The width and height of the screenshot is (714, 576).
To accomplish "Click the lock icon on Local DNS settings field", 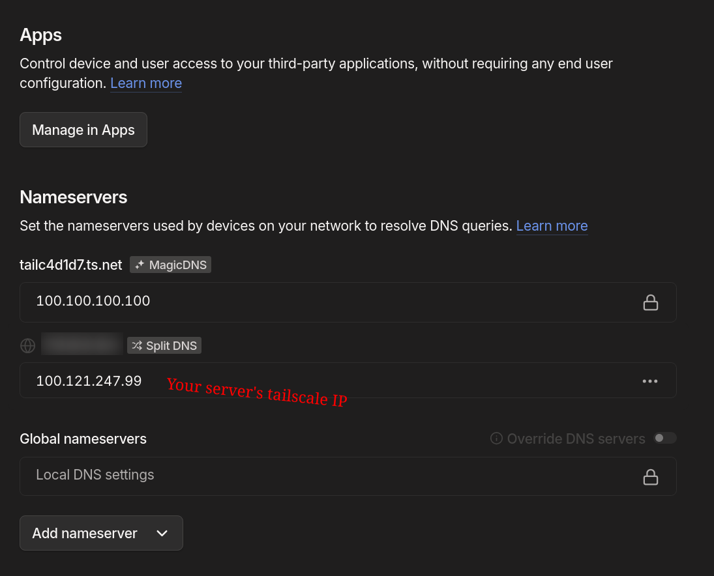I will point(650,476).
